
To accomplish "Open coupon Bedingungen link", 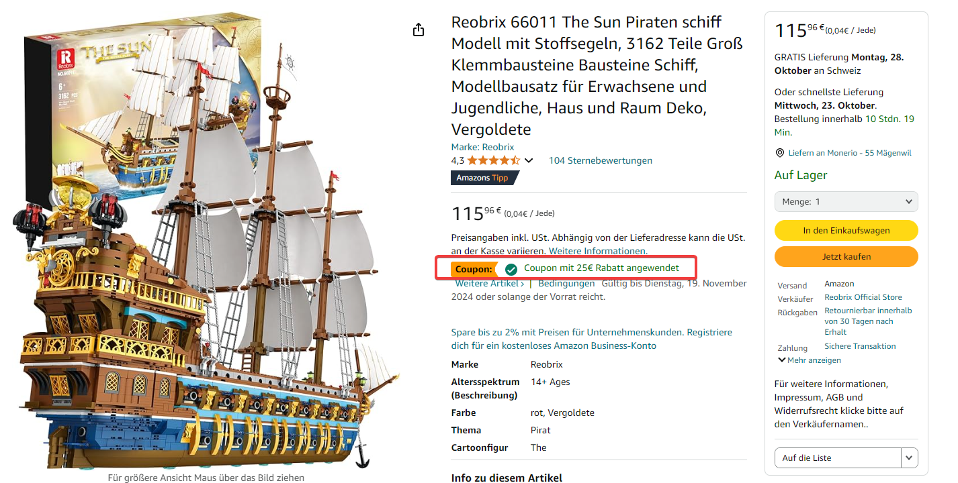I will tap(566, 284).
